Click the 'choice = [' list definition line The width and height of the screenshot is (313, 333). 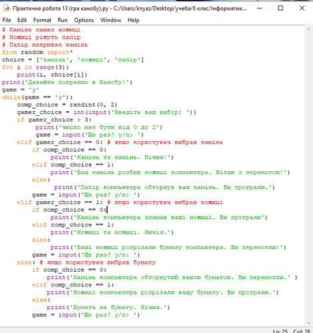[x=73, y=60]
